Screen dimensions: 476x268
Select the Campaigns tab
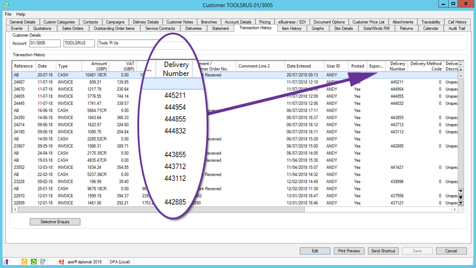115,22
